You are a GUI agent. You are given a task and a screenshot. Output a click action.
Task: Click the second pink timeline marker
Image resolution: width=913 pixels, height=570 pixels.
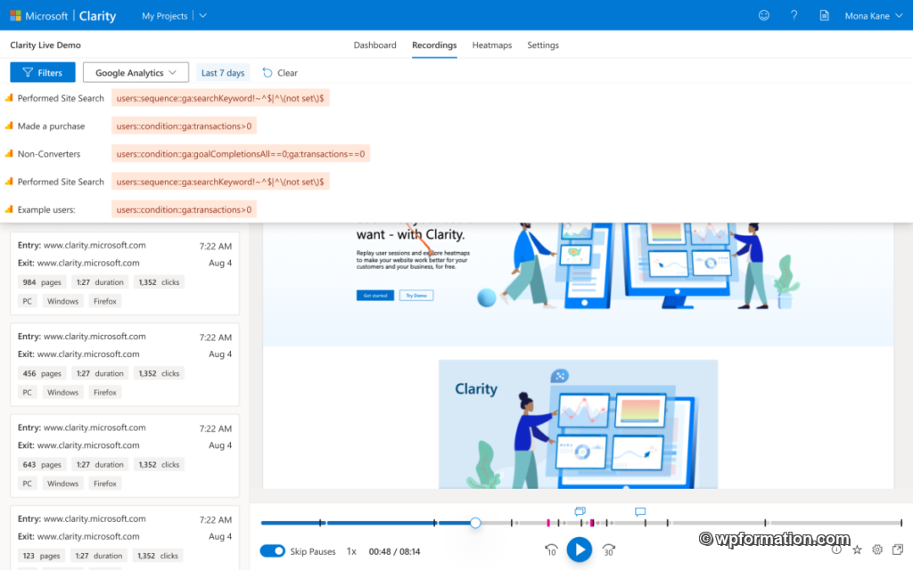592,523
